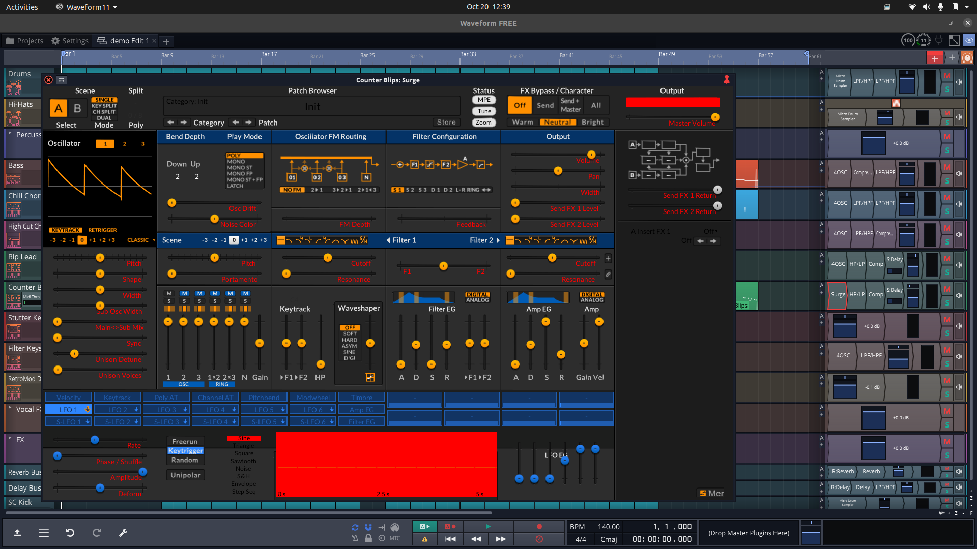The height and width of the screenshot is (549, 977).
Task: Switch to the Settings tab
Action: point(70,41)
